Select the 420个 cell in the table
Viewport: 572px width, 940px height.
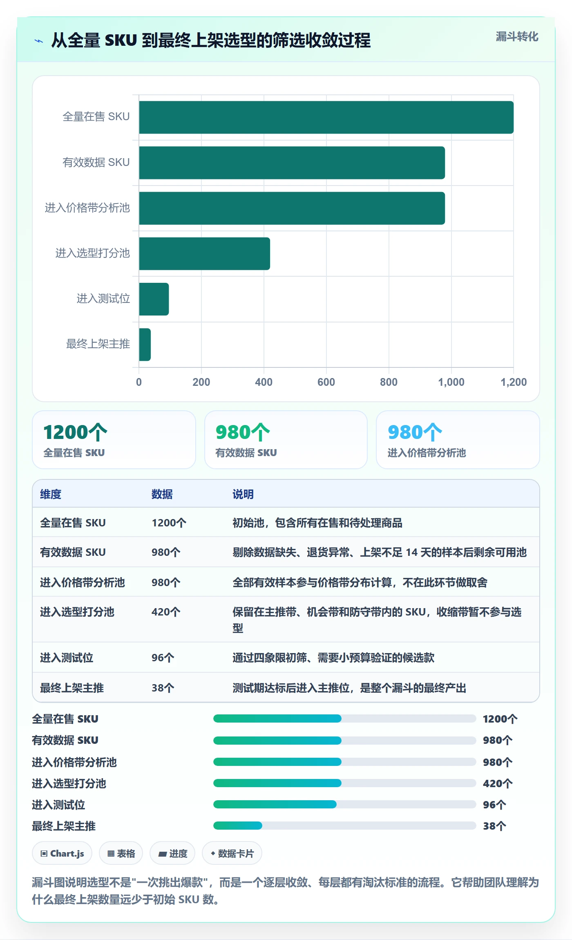coord(166,612)
